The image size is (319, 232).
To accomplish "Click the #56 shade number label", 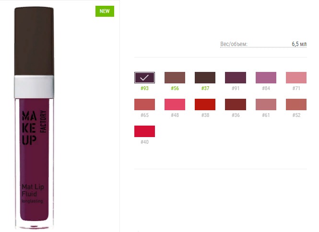I will 175,88.
